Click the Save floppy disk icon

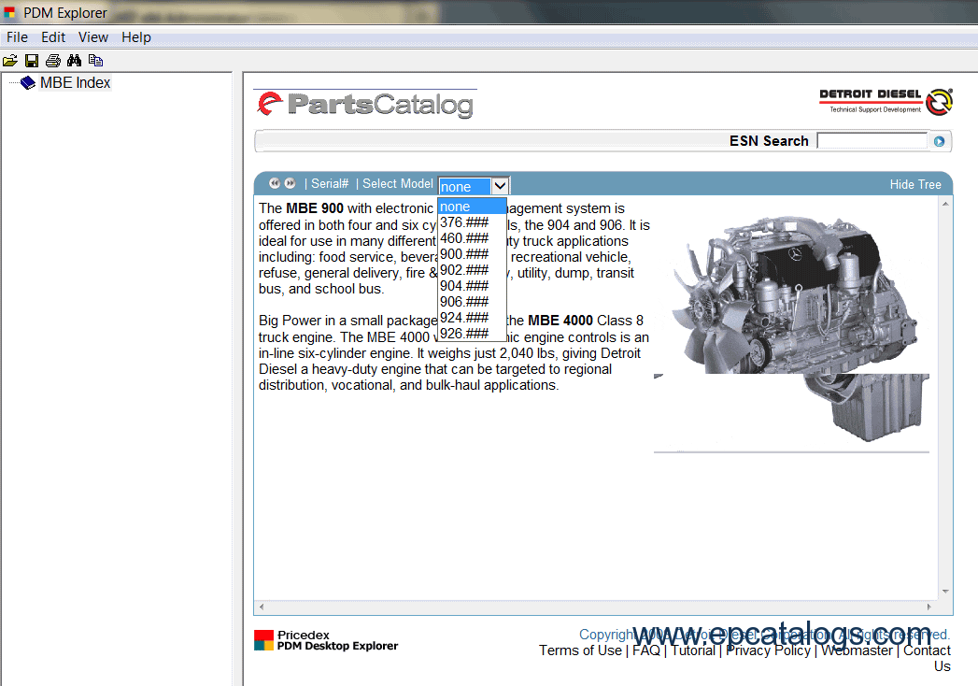31,61
